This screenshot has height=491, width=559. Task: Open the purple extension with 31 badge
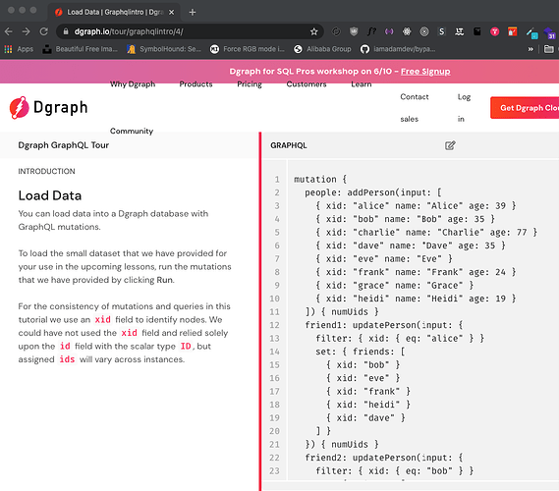(x=549, y=33)
